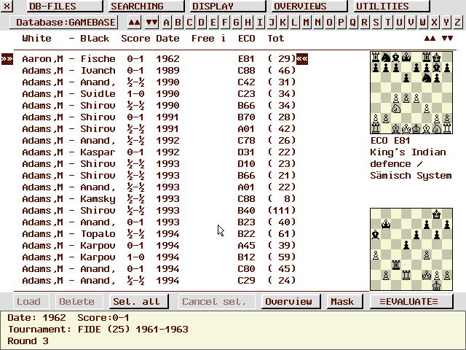Jump to letter M in index
Screen dimensions: 466x350
[306, 23]
